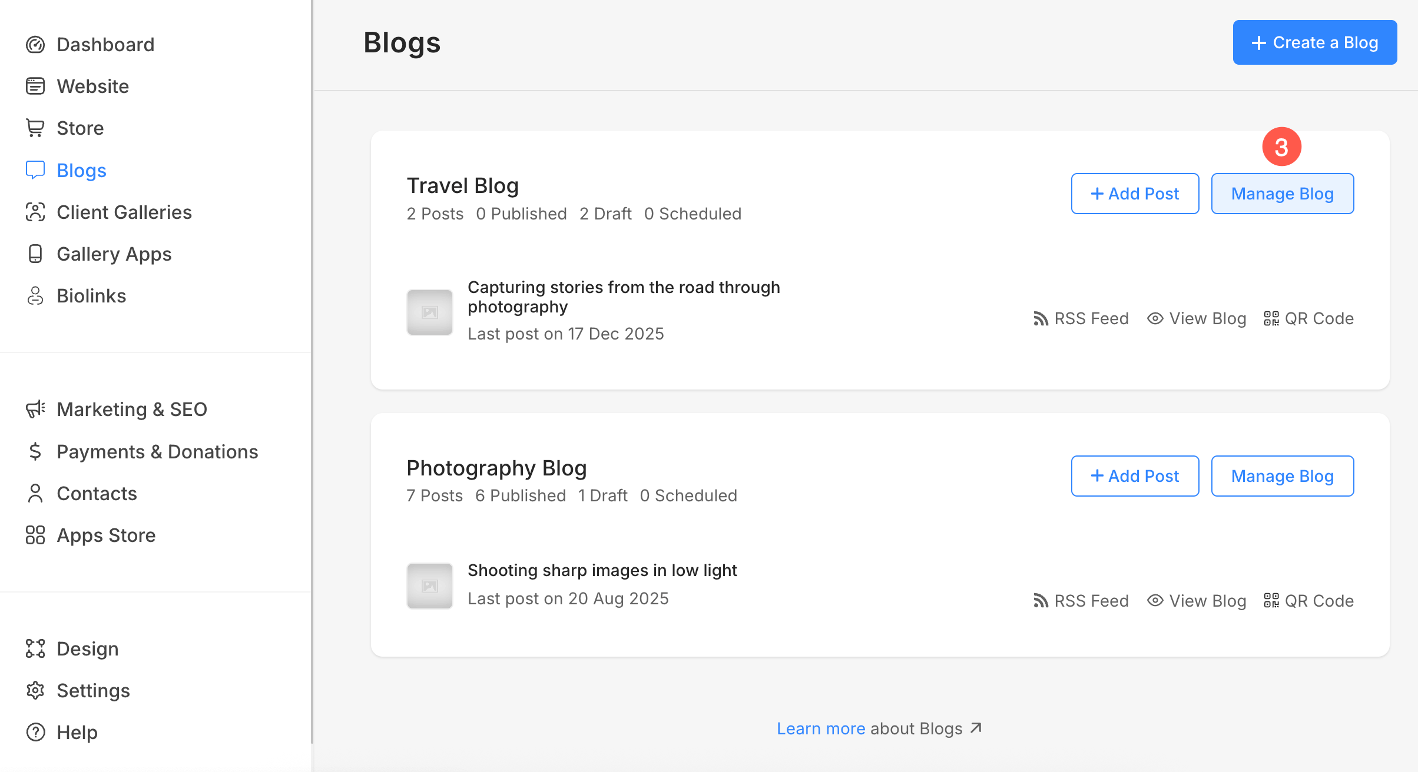Click Manage Blog for Travel Blog
The height and width of the screenshot is (772, 1418).
(x=1282, y=194)
